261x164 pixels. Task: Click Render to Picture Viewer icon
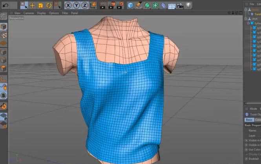[x=111, y=5]
